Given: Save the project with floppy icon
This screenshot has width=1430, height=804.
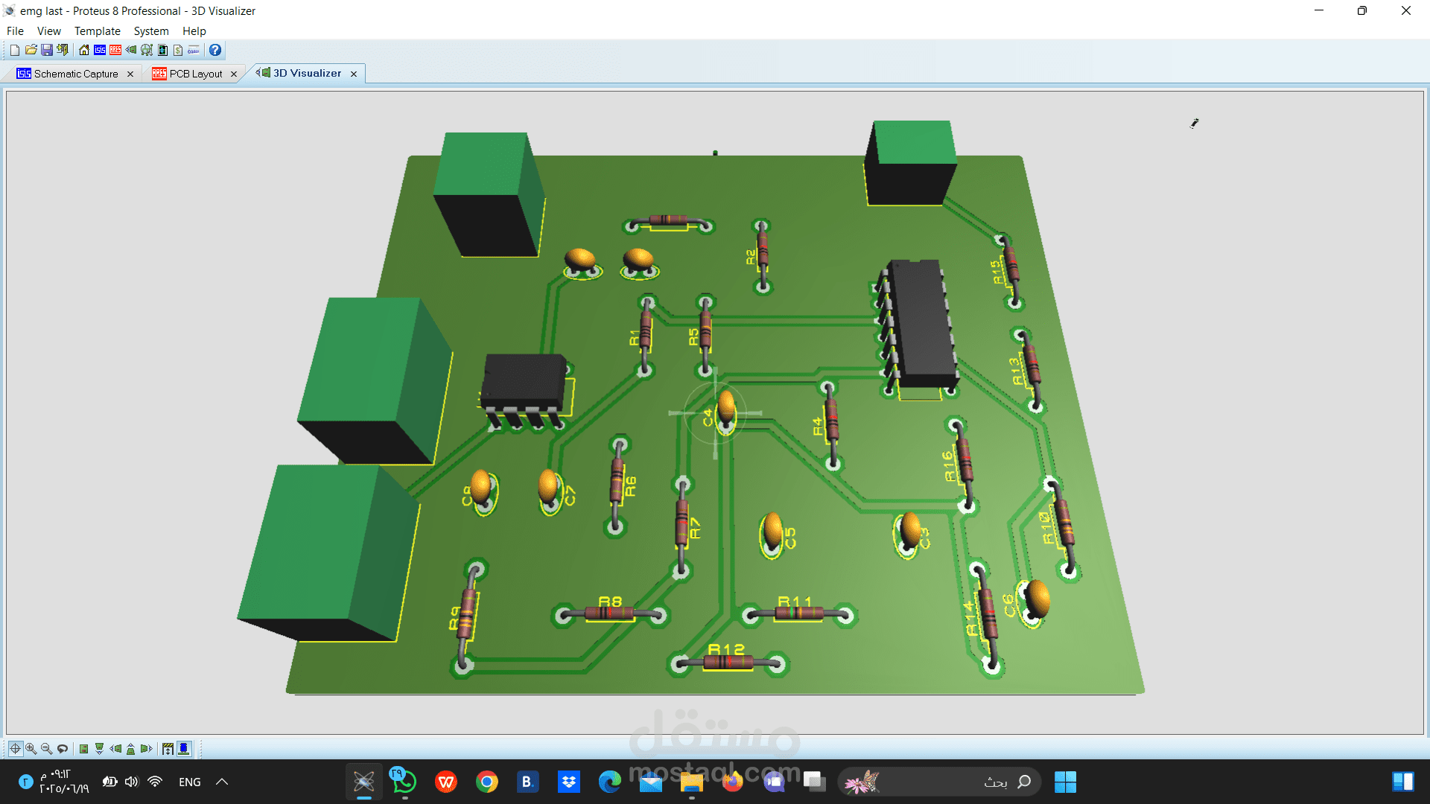Looking at the screenshot, I should pyautogui.click(x=46, y=50).
